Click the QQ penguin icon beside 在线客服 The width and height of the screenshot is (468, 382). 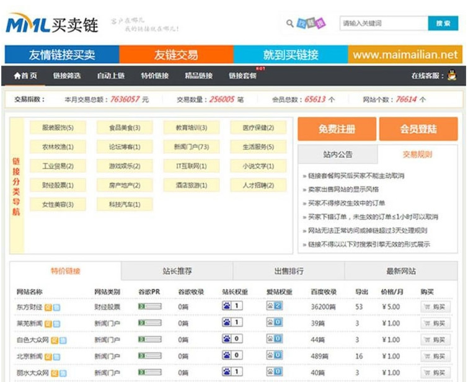click(x=453, y=76)
